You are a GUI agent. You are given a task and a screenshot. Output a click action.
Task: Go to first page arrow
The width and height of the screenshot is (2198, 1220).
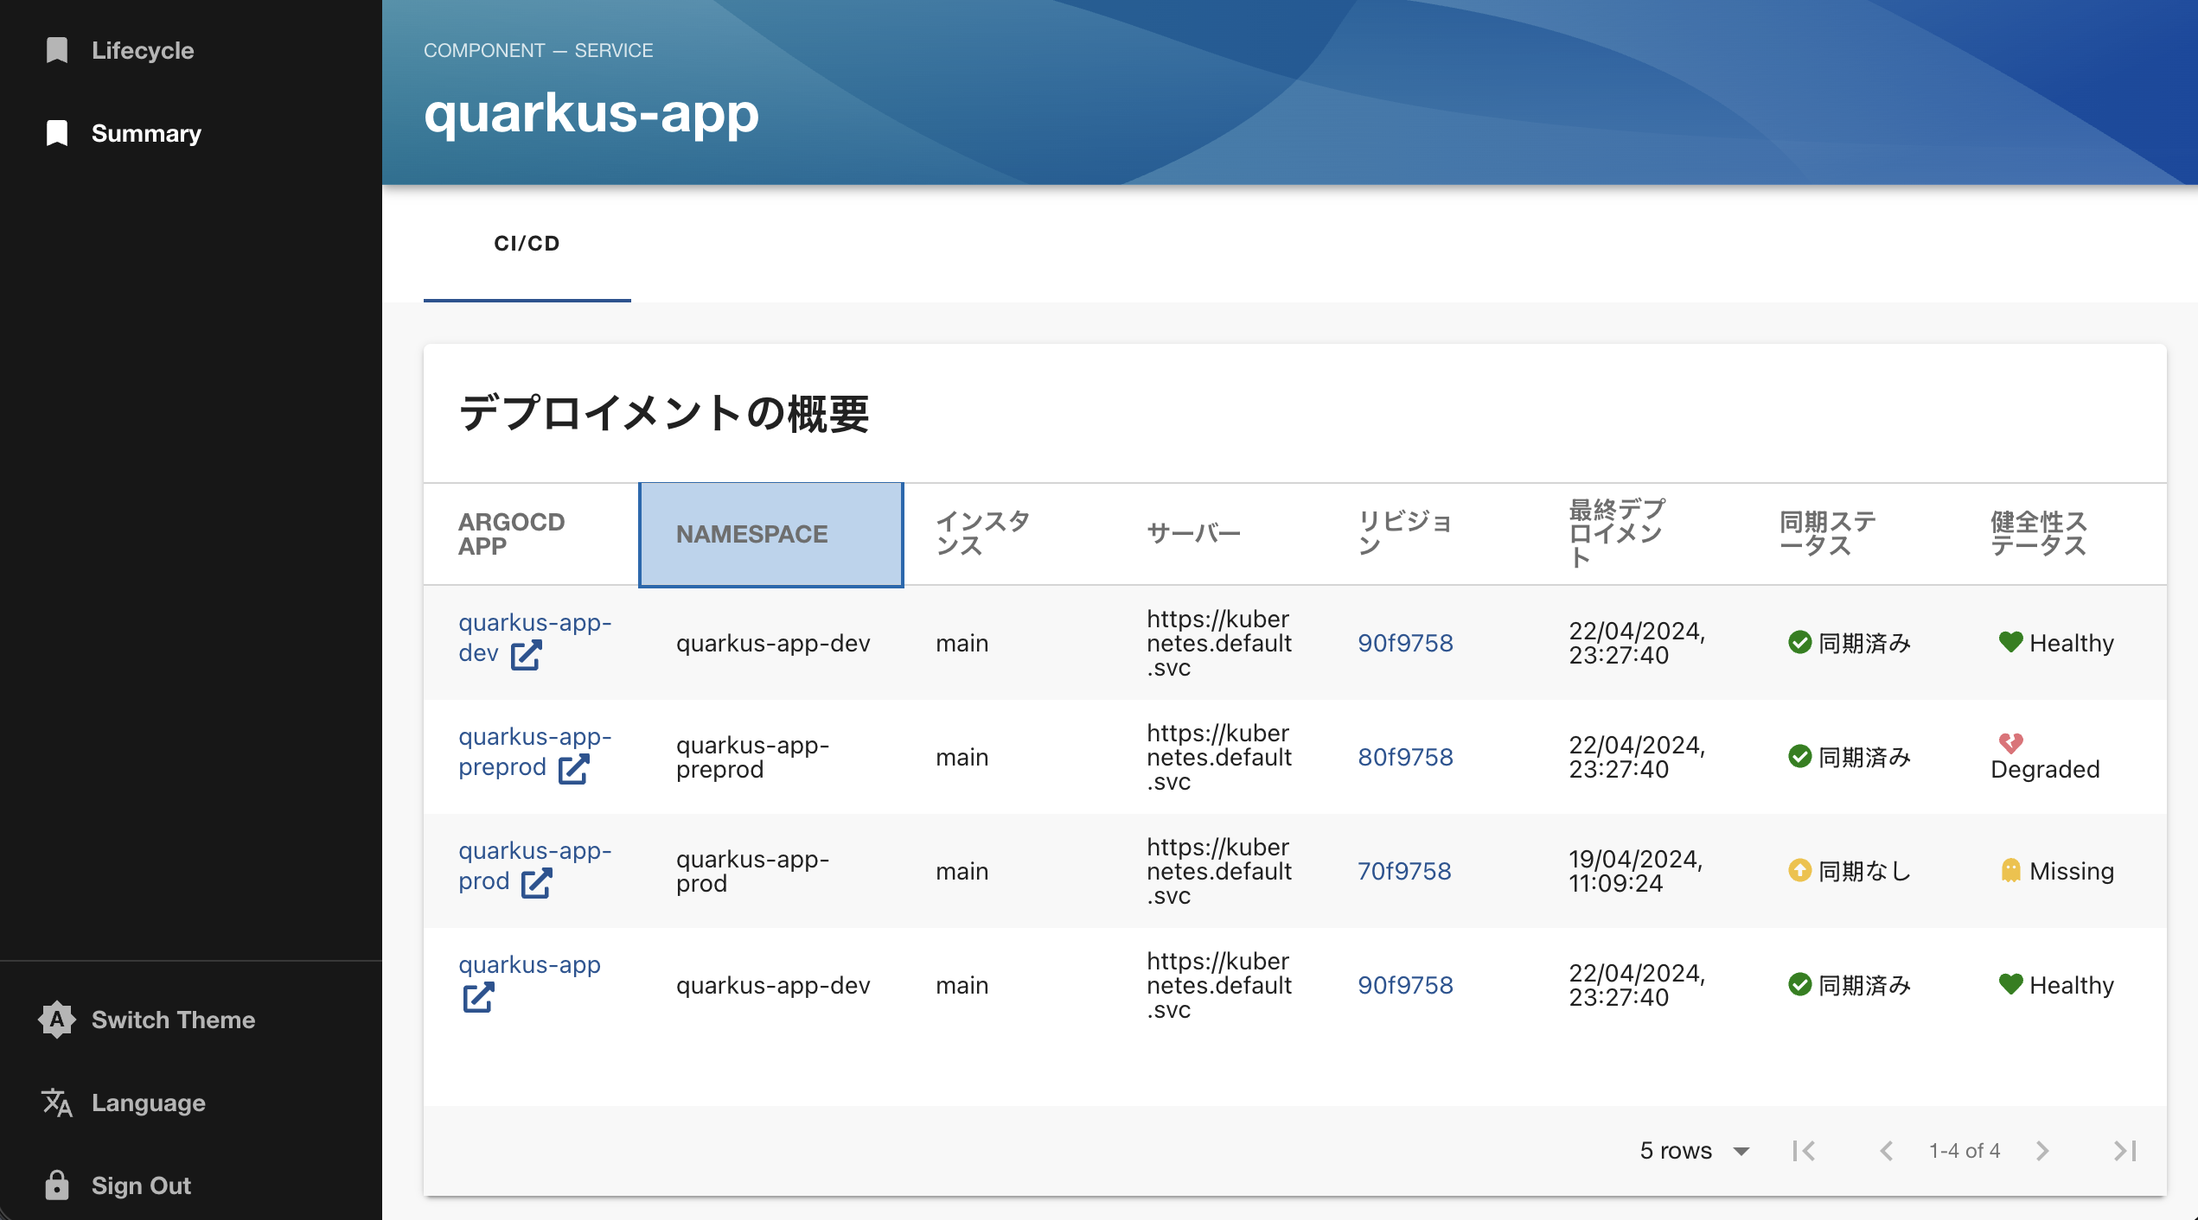click(1804, 1151)
